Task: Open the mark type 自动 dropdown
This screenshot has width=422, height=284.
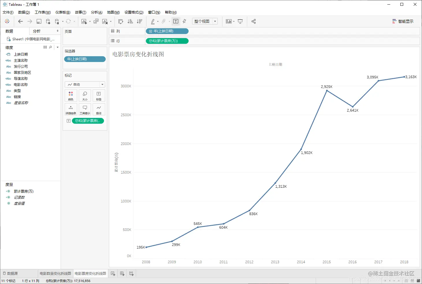Action: tap(85, 84)
